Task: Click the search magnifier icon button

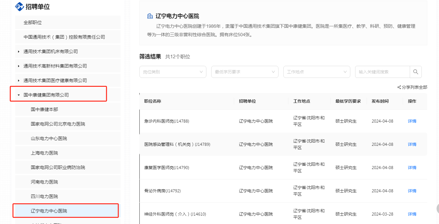Action: [x=415, y=72]
